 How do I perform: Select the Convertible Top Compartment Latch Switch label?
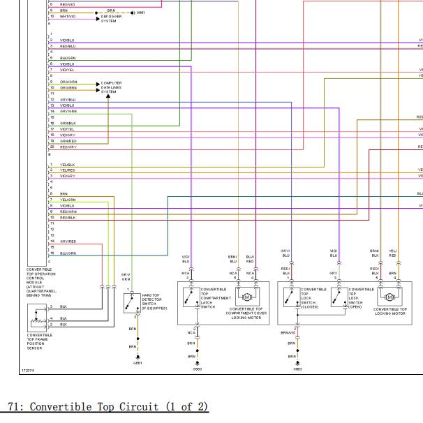pos(216,298)
